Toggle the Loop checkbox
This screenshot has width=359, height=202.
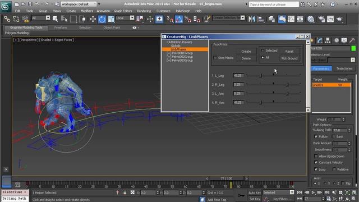[x=316, y=169]
